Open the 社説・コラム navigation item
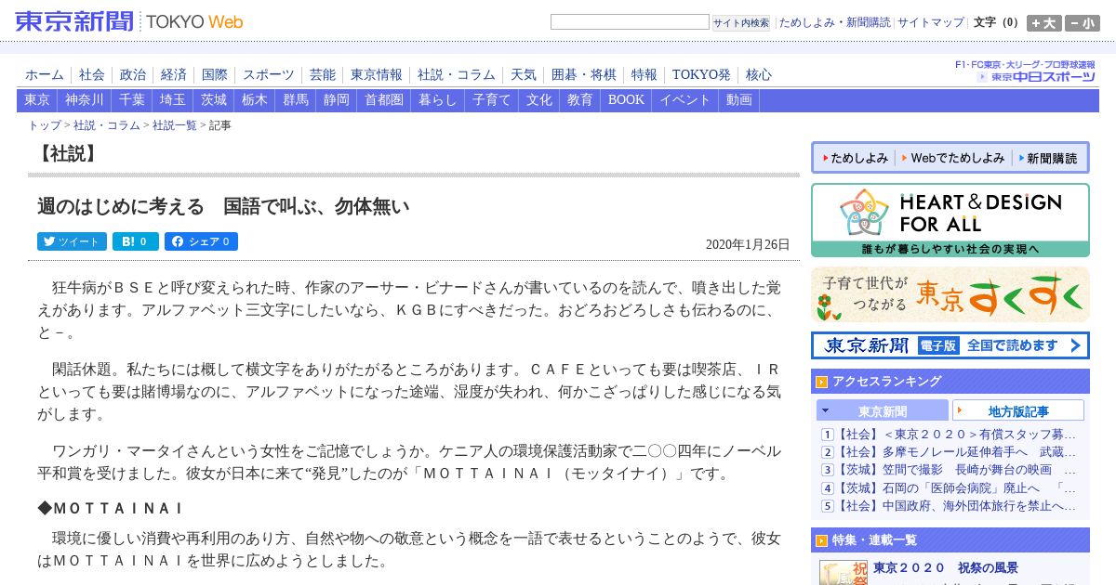 (457, 75)
